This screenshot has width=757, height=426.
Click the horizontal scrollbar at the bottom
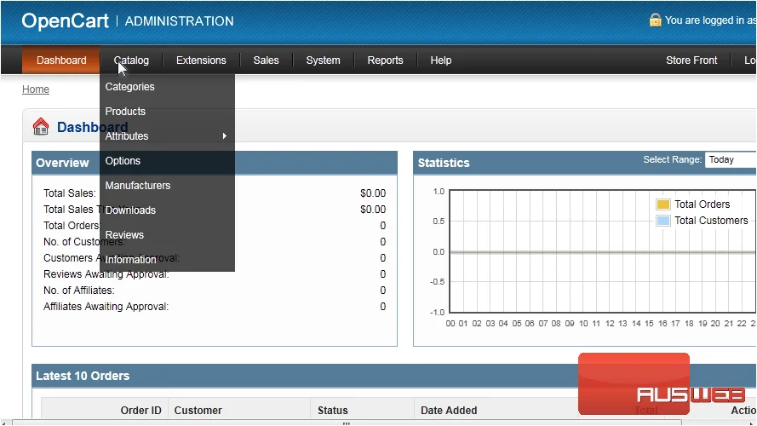(x=347, y=423)
